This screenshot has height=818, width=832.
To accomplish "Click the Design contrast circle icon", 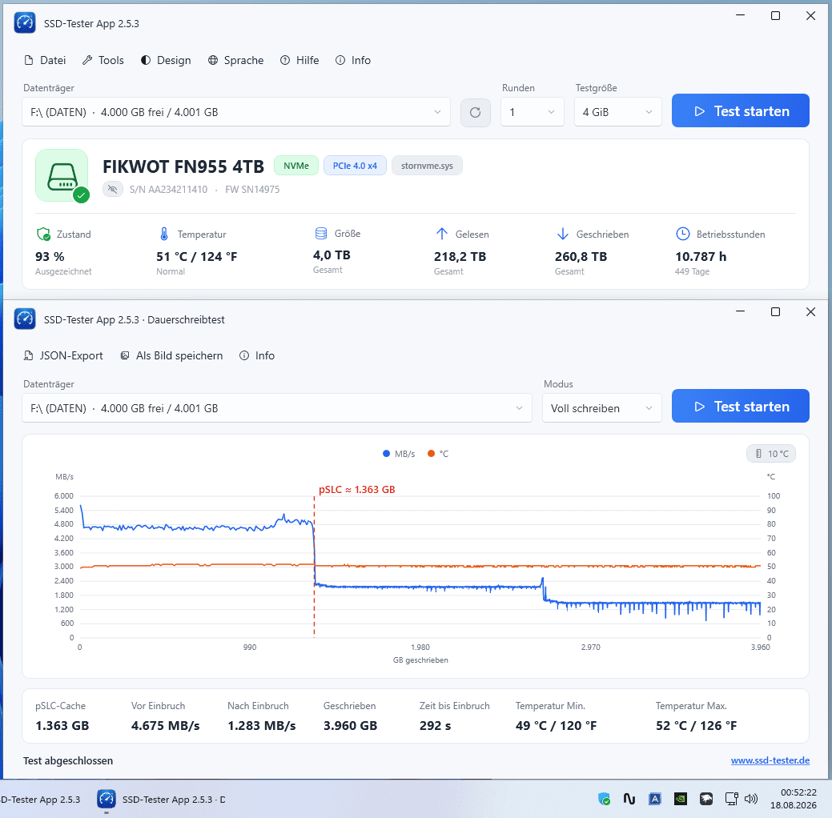I will [x=146, y=61].
